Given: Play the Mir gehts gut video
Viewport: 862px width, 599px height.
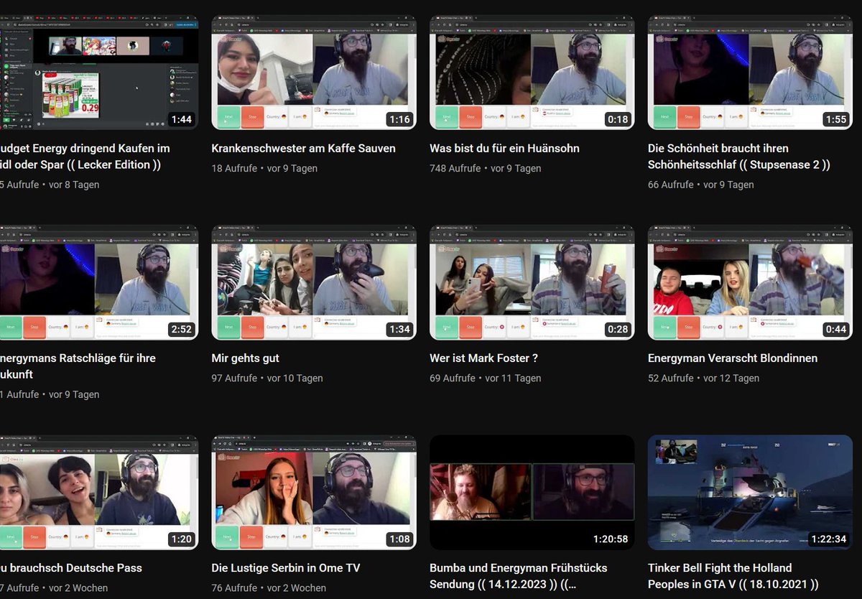Looking at the screenshot, I should tap(313, 282).
